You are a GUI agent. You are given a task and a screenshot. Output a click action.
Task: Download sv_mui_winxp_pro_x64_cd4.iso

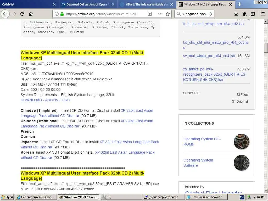[x=209, y=56]
